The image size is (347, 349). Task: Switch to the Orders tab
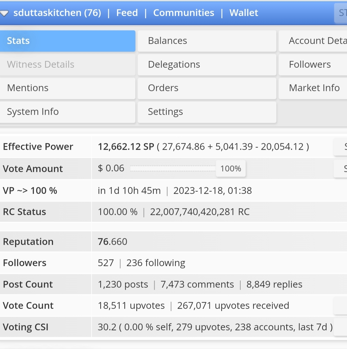click(207, 88)
